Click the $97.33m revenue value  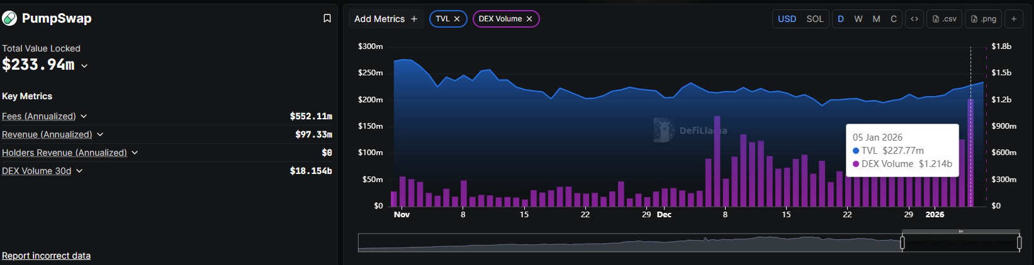[313, 134]
